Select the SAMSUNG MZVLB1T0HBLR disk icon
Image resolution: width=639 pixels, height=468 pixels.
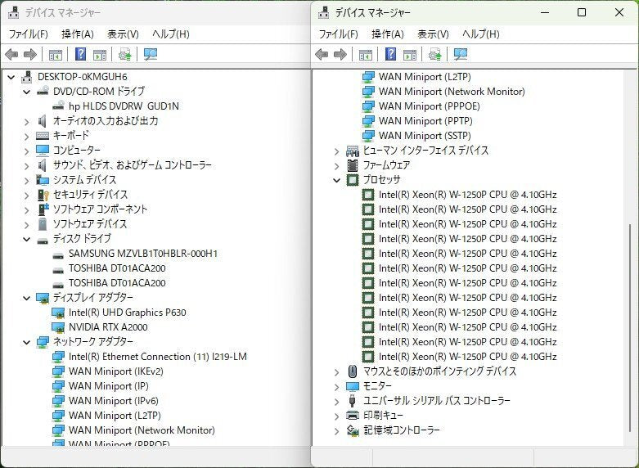58,255
